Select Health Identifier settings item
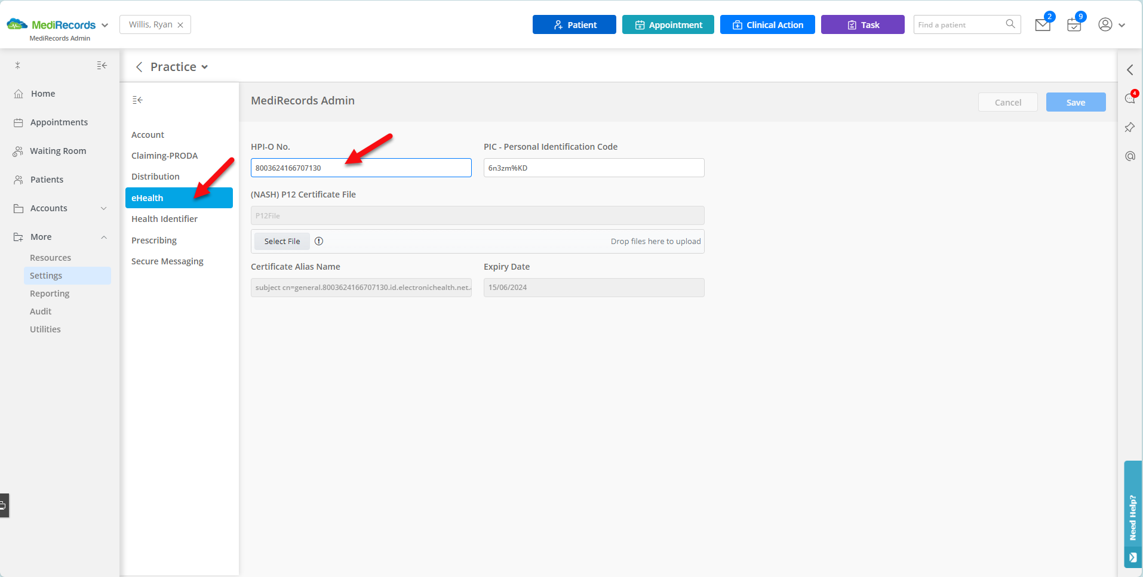 click(x=164, y=219)
